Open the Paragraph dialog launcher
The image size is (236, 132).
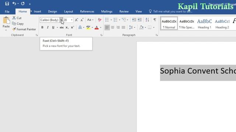tap(157, 35)
